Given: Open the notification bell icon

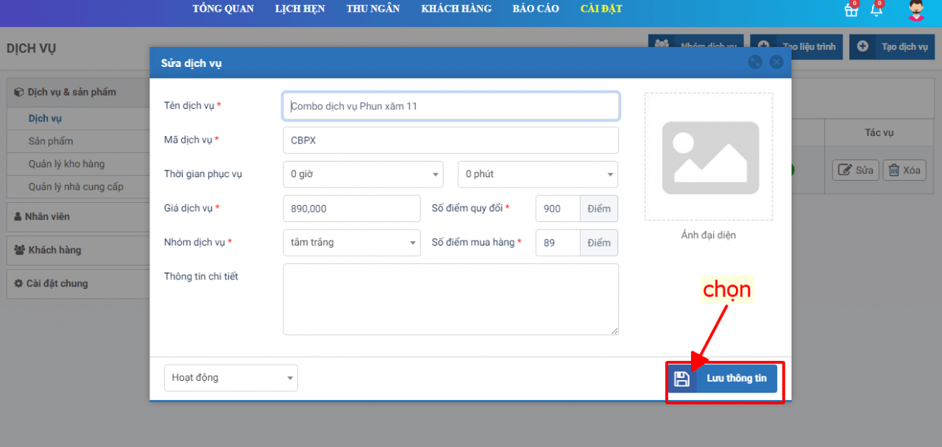Looking at the screenshot, I should (876, 10).
